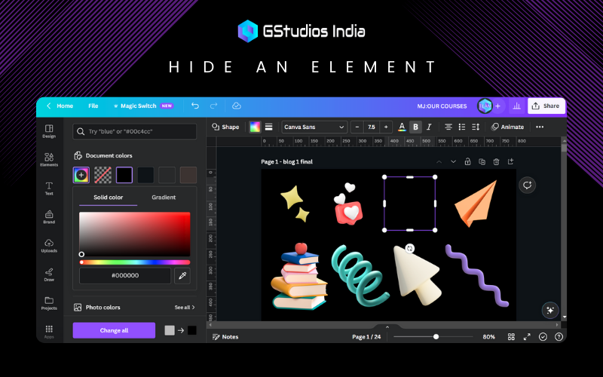Pick a color with the eyedropper tool

182,275
